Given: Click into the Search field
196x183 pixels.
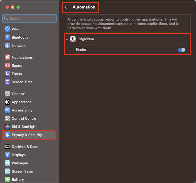Looking at the screenshot, I should pyautogui.click(x=30, y=18).
